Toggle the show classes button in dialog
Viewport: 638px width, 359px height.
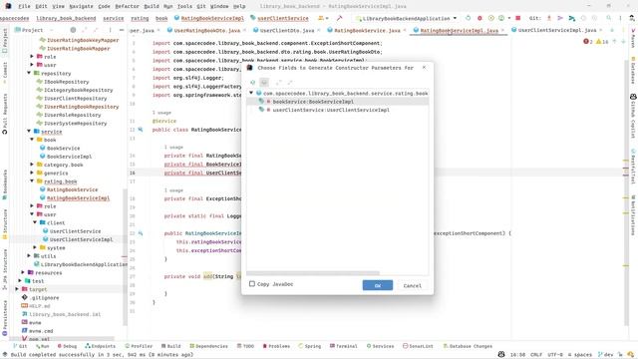click(264, 82)
